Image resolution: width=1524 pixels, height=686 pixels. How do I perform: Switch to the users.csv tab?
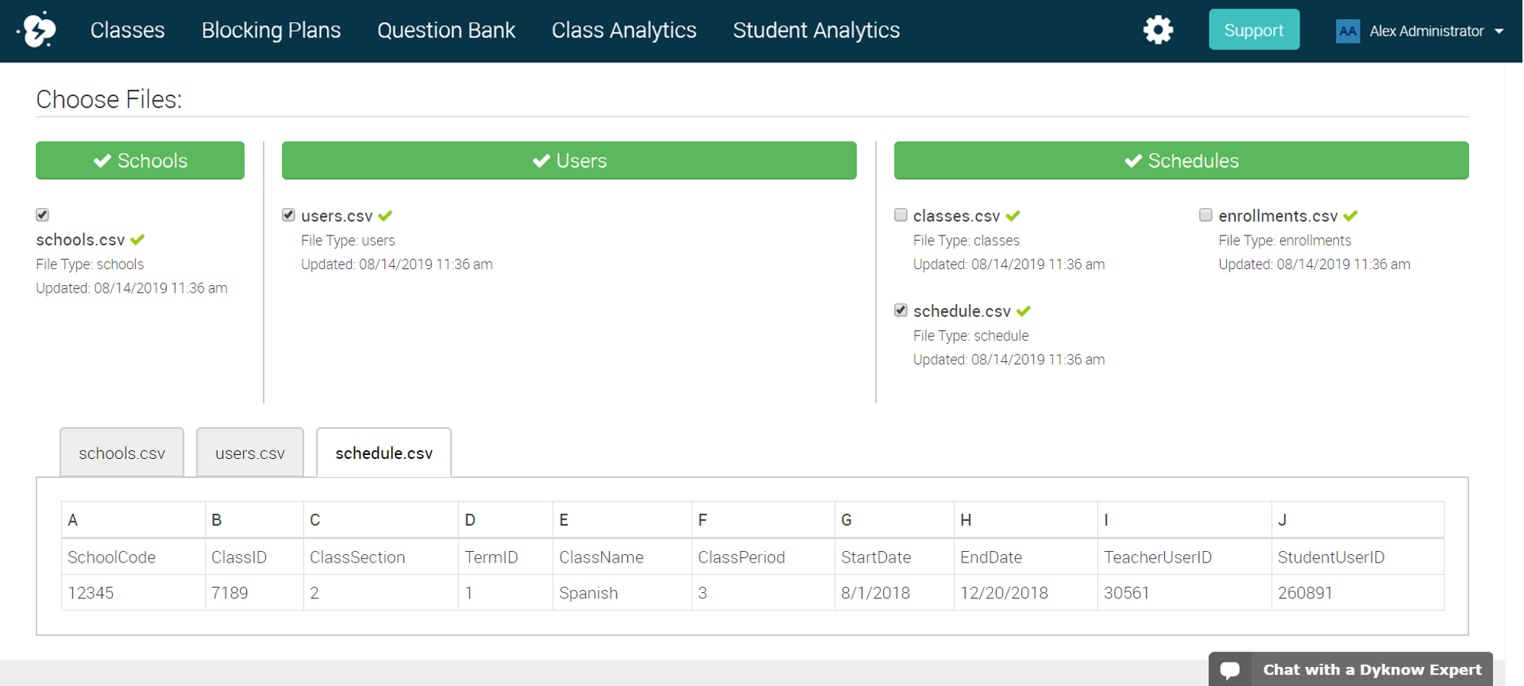tap(250, 453)
